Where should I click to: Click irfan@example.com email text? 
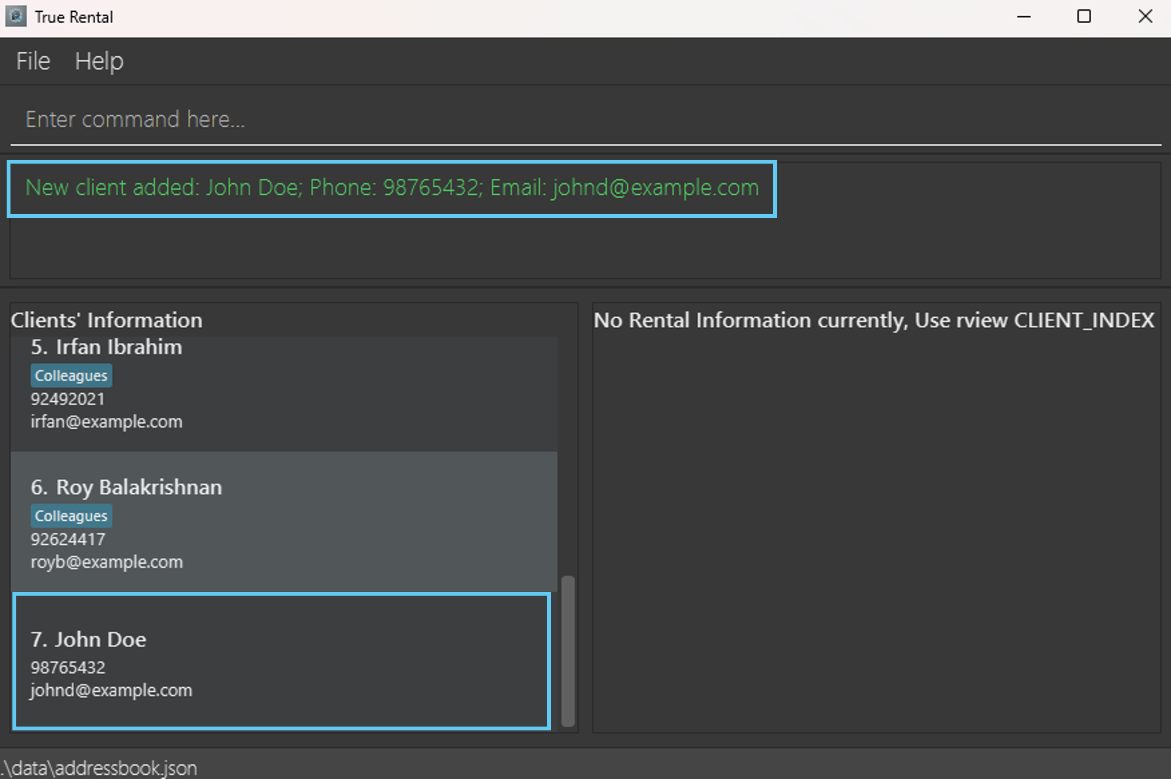[x=107, y=422]
